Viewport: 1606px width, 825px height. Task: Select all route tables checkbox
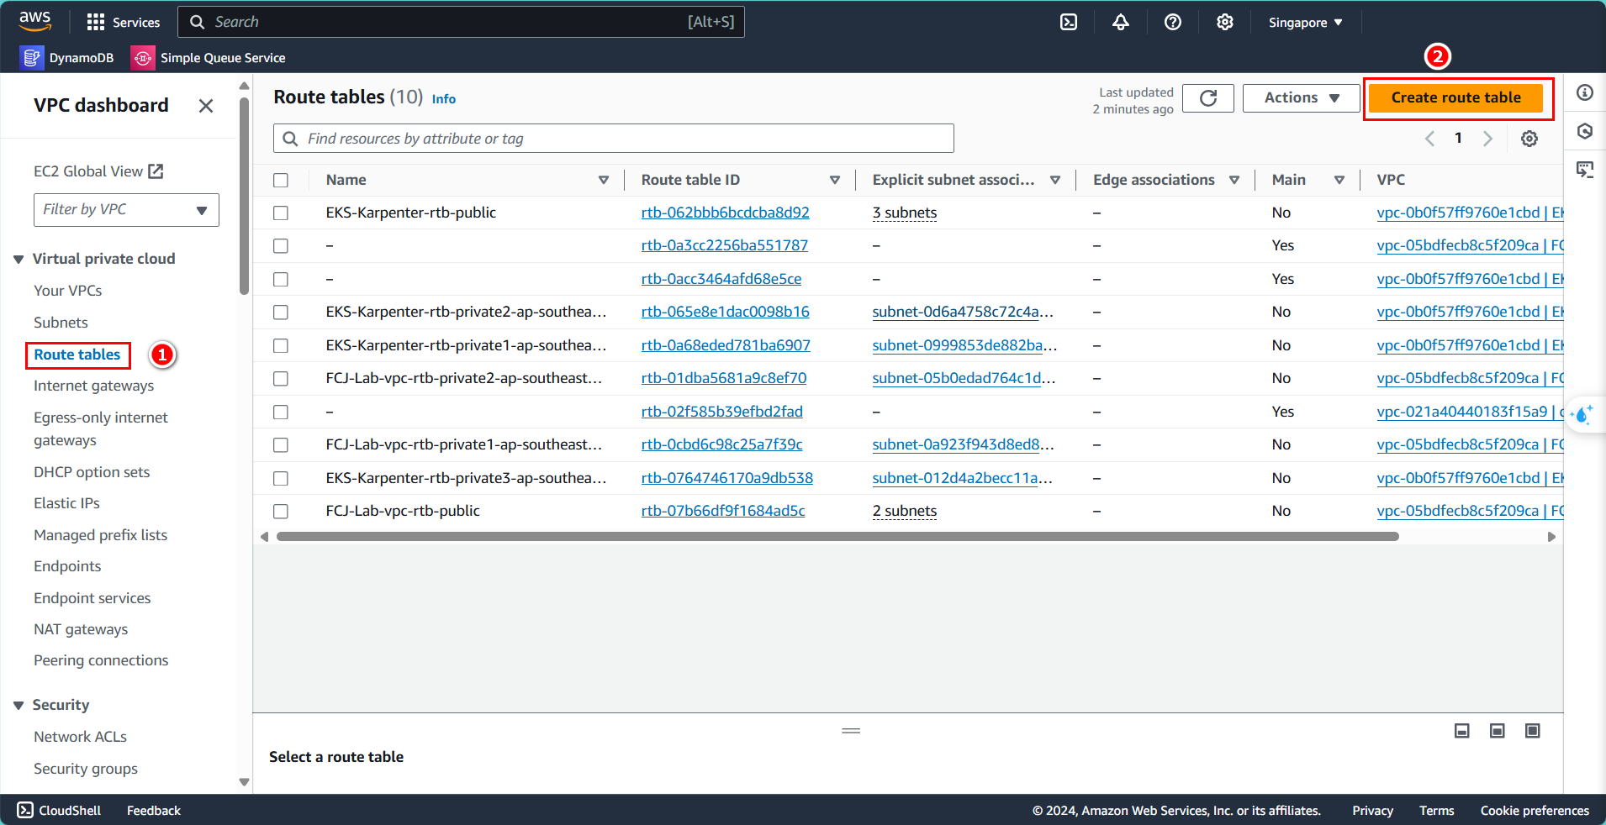click(281, 180)
